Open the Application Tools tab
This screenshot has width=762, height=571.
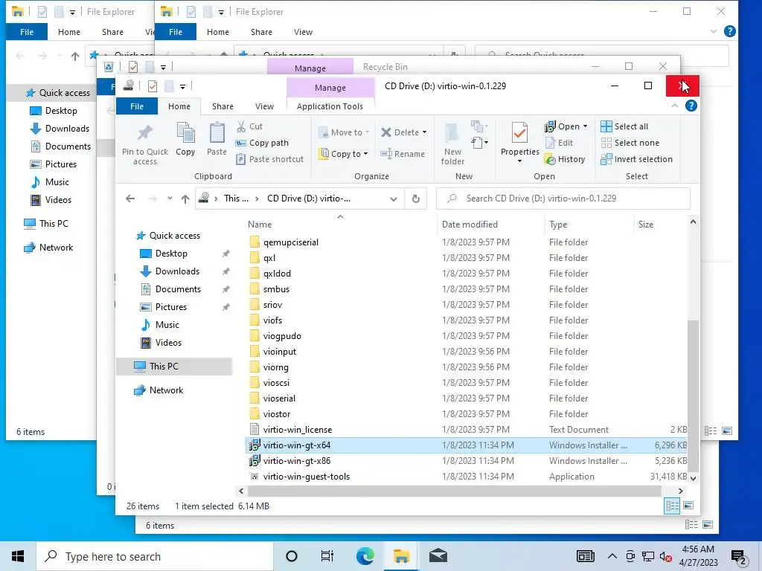(x=330, y=106)
